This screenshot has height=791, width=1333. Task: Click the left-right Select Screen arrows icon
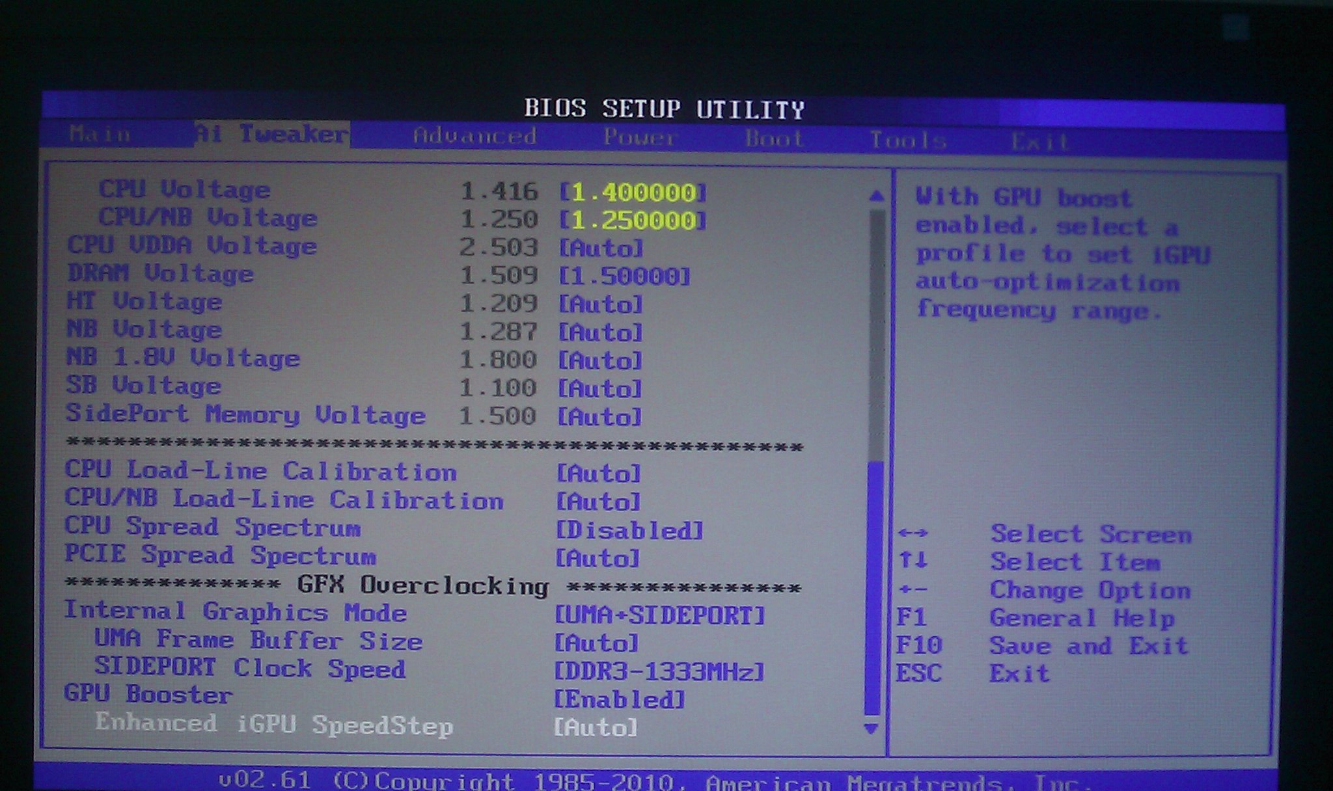coord(913,533)
